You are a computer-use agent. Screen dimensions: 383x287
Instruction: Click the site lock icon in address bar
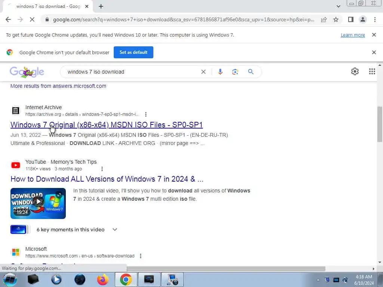(47, 19)
